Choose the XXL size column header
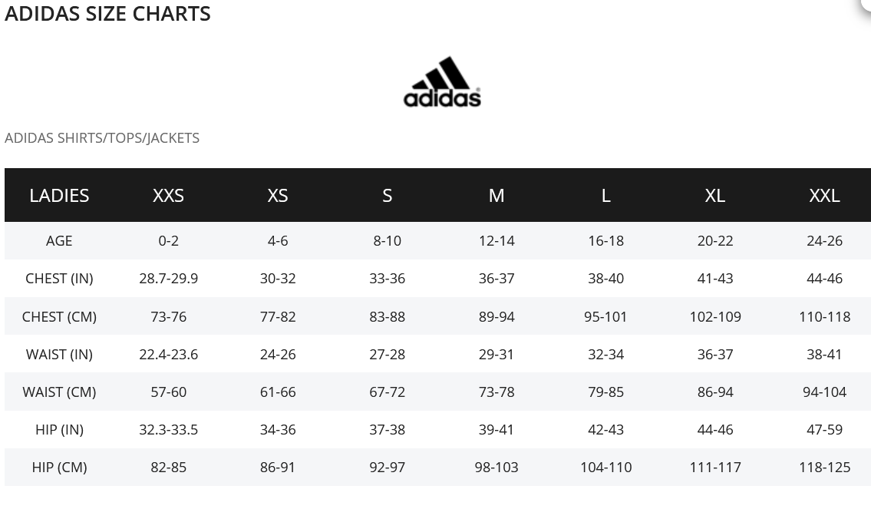The width and height of the screenshot is (871, 509). pyautogui.click(x=824, y=196)
